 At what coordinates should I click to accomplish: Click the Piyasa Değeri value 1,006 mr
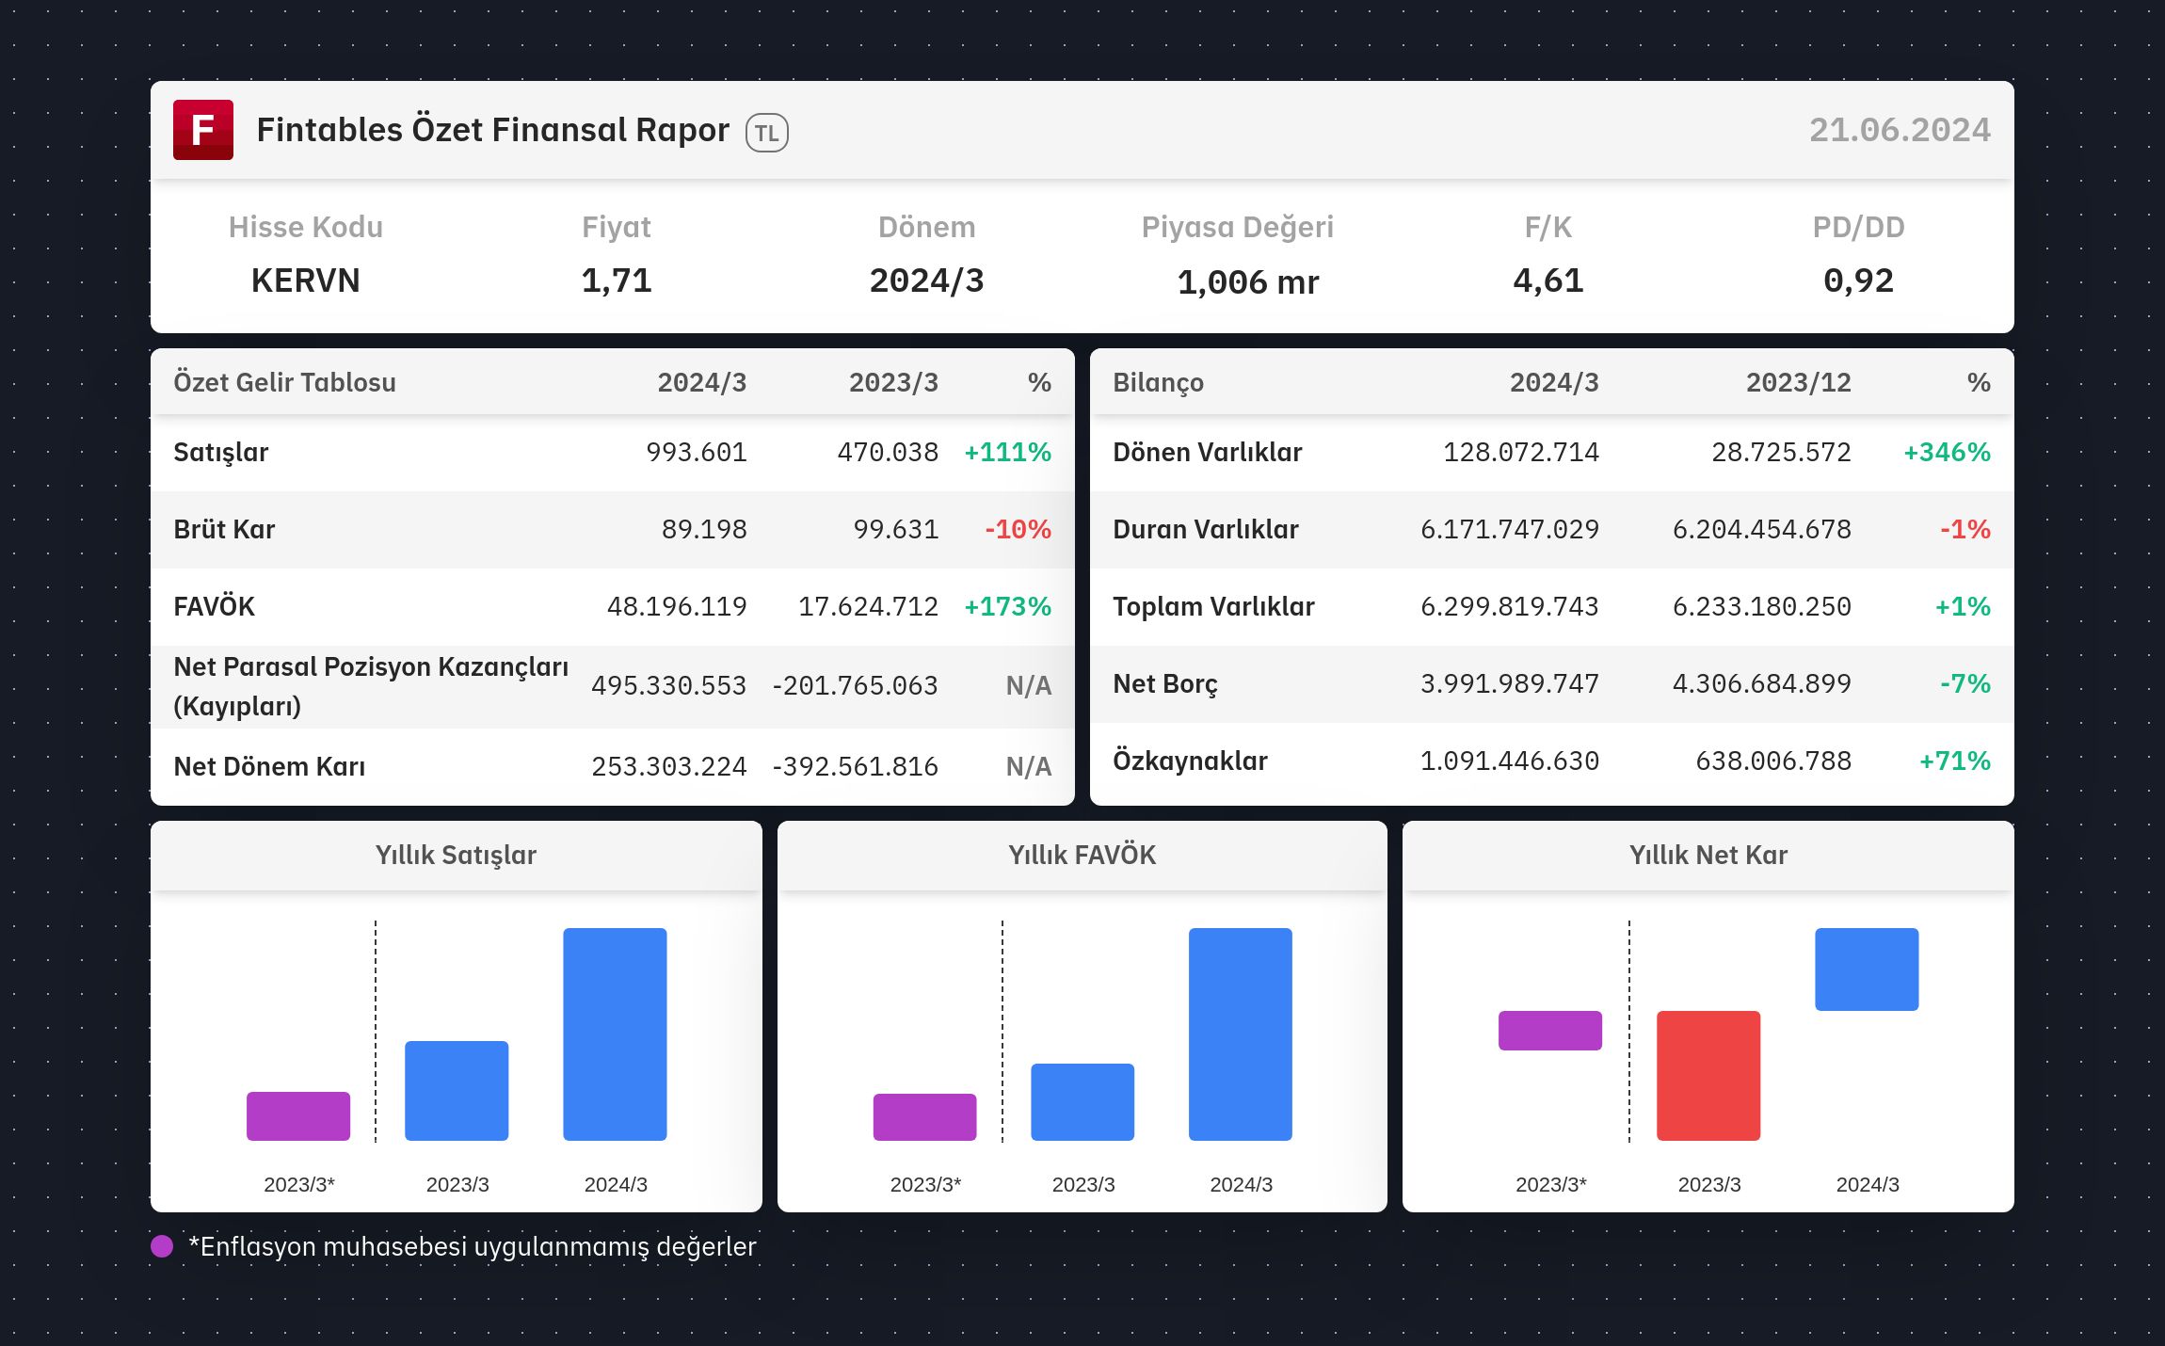point(1248,281)
